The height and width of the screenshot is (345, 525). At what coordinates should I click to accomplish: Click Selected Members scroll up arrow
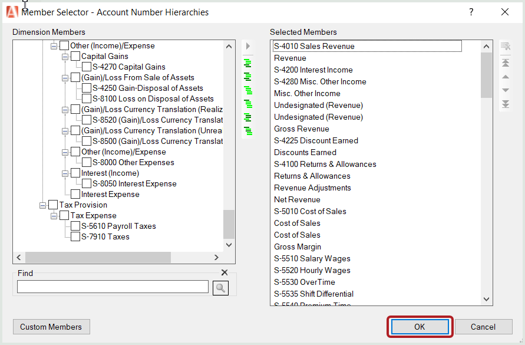(487, 47)
